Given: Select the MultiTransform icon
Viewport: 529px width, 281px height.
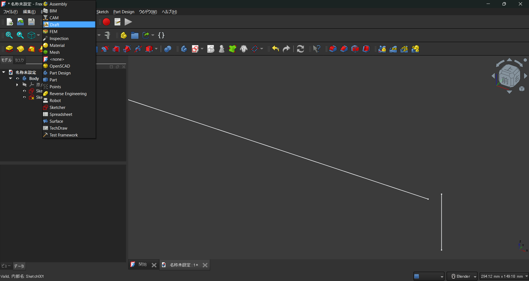Looking at the screenshot, I should (415, 49).
